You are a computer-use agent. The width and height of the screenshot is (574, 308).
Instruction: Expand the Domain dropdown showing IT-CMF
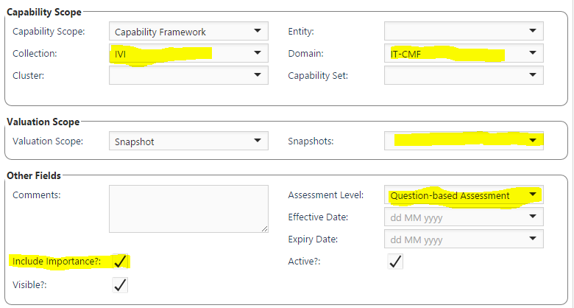(532, 53)
